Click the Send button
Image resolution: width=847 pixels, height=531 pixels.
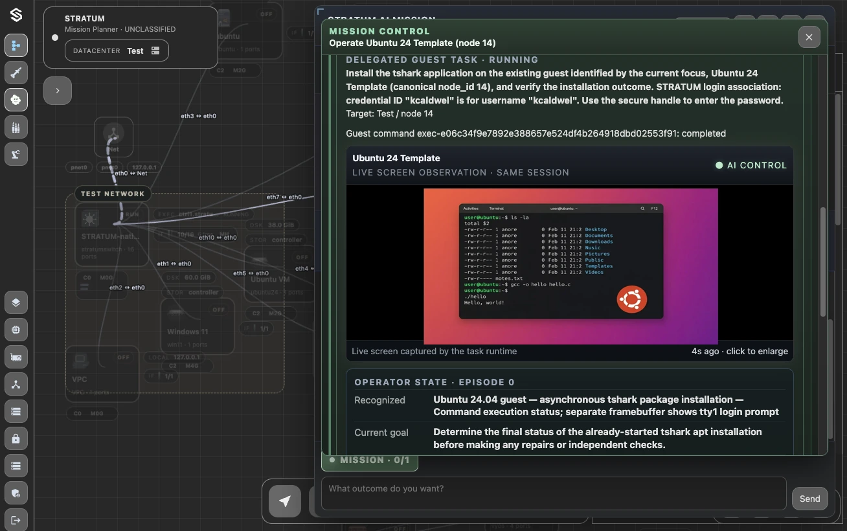(x=809, y=499)
